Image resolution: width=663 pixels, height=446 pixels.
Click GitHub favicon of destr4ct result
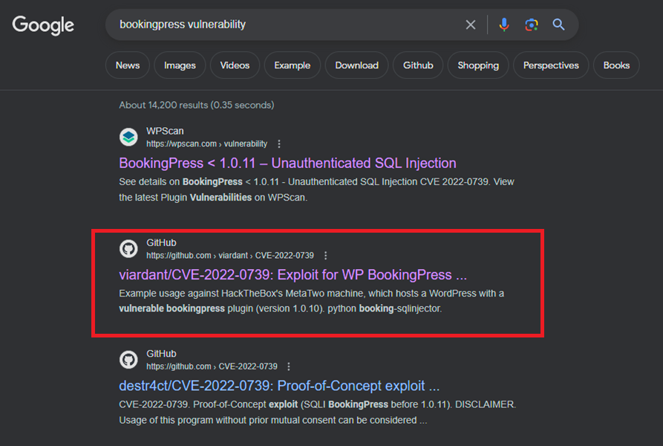128,359
